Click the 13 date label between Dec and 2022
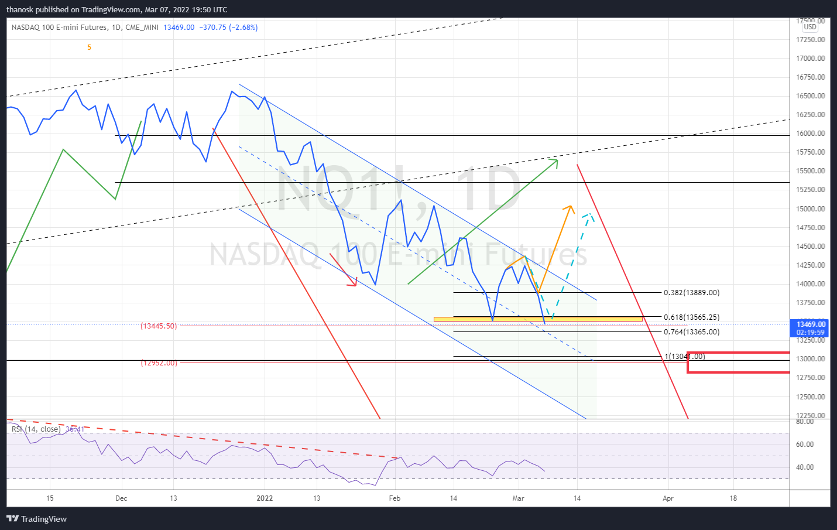 [173, 498]
